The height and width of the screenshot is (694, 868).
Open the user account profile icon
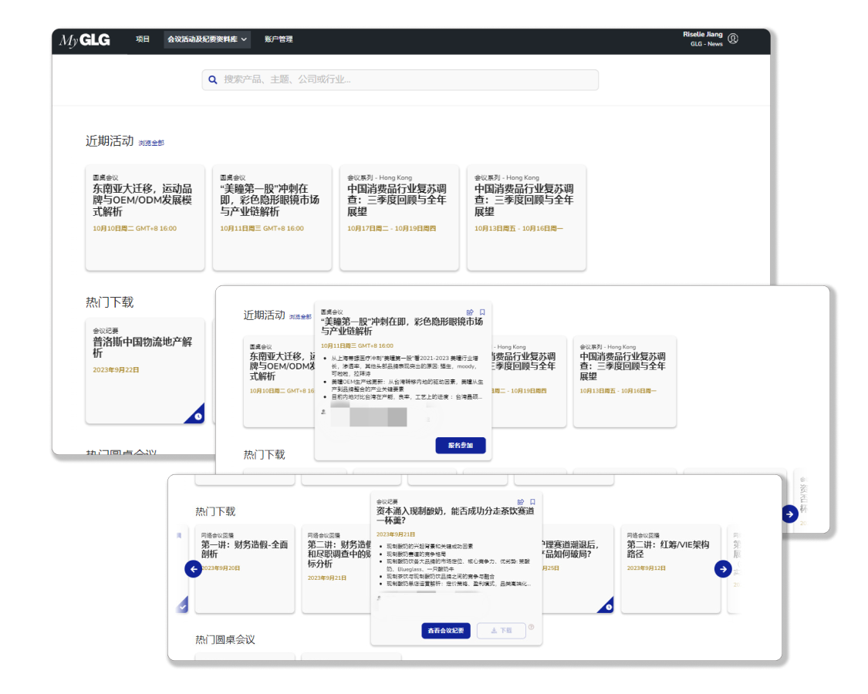[733, 39]
